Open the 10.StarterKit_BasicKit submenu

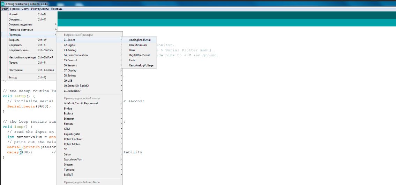click(89, 86)
